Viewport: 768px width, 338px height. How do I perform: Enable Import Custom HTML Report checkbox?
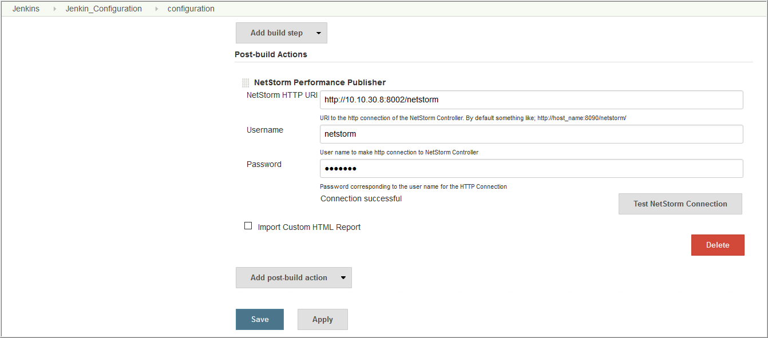(248, 226)
